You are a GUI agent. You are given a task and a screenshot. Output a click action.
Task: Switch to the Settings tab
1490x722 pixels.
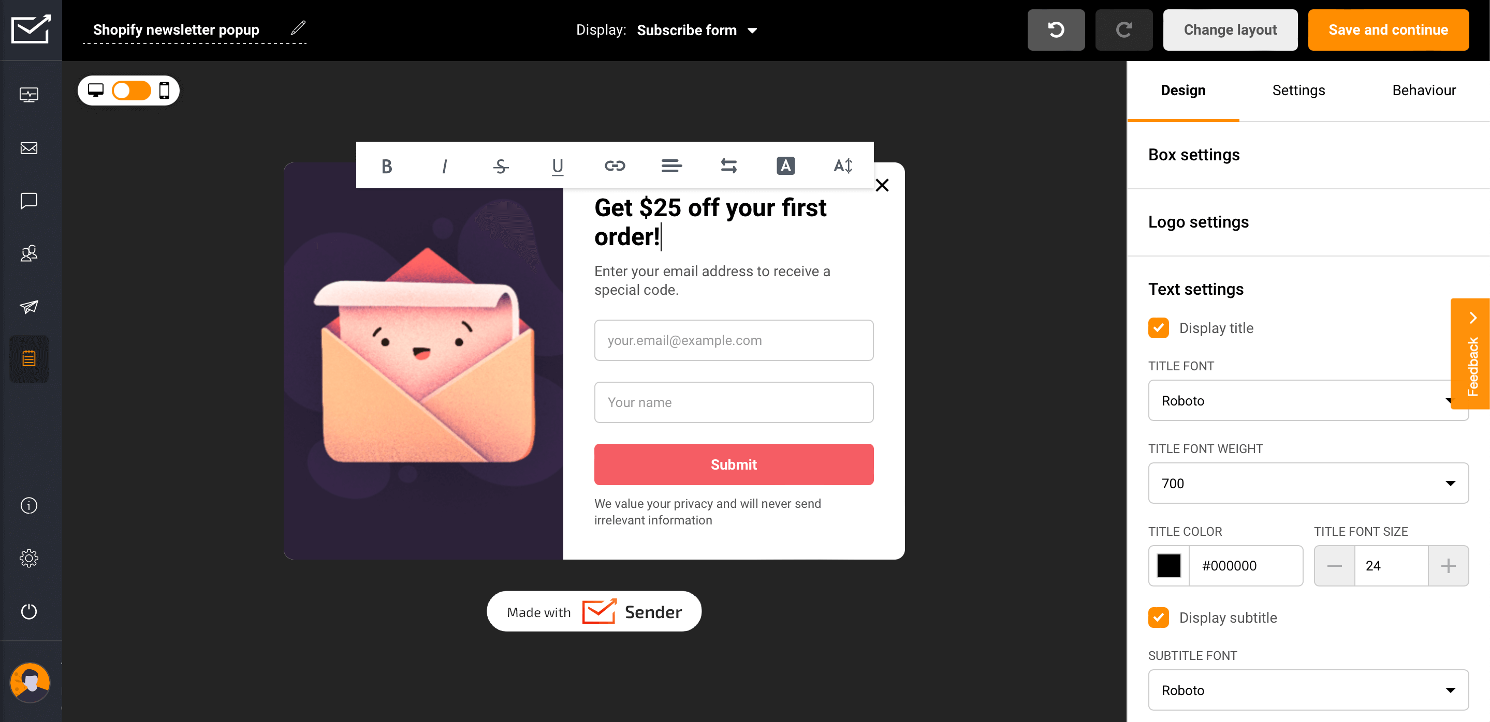pos(1299,89)
